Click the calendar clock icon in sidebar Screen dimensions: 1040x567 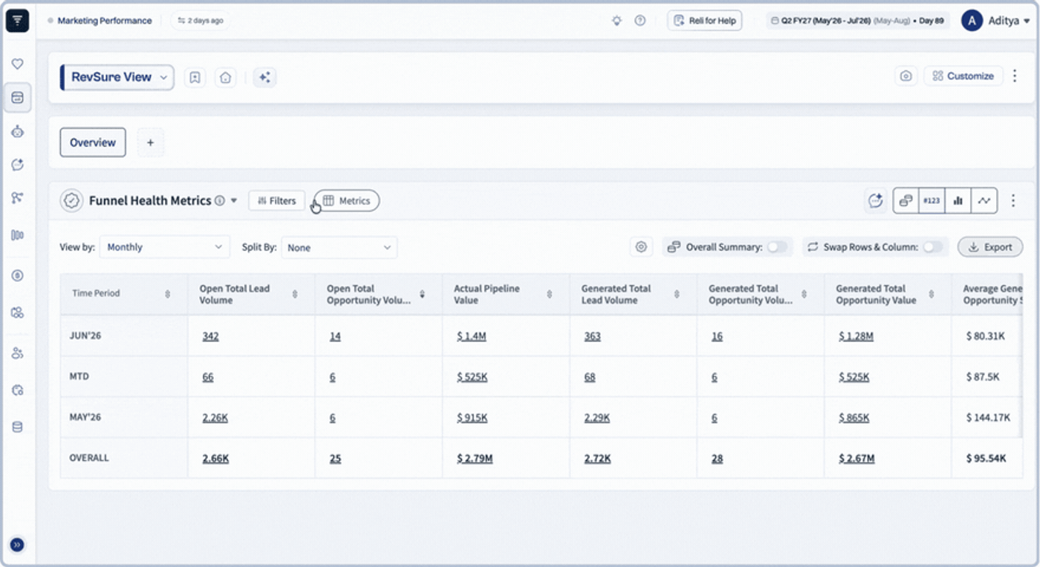tap(17, 390)
